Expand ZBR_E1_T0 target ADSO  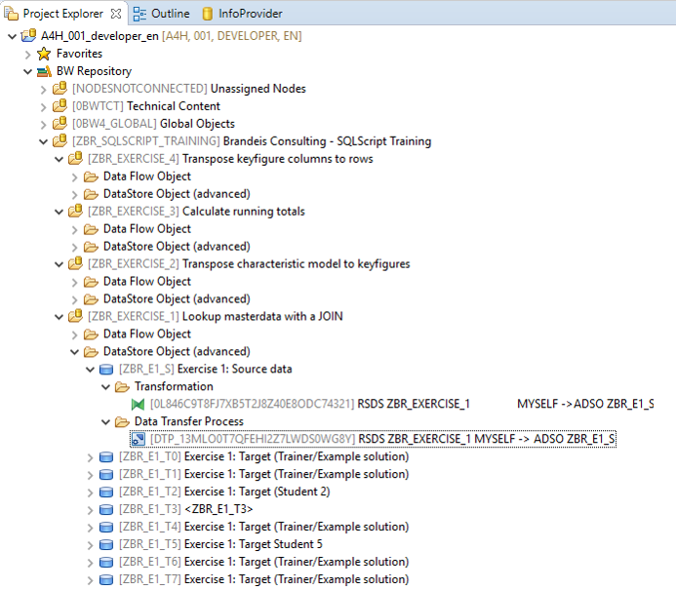point(90,457)
